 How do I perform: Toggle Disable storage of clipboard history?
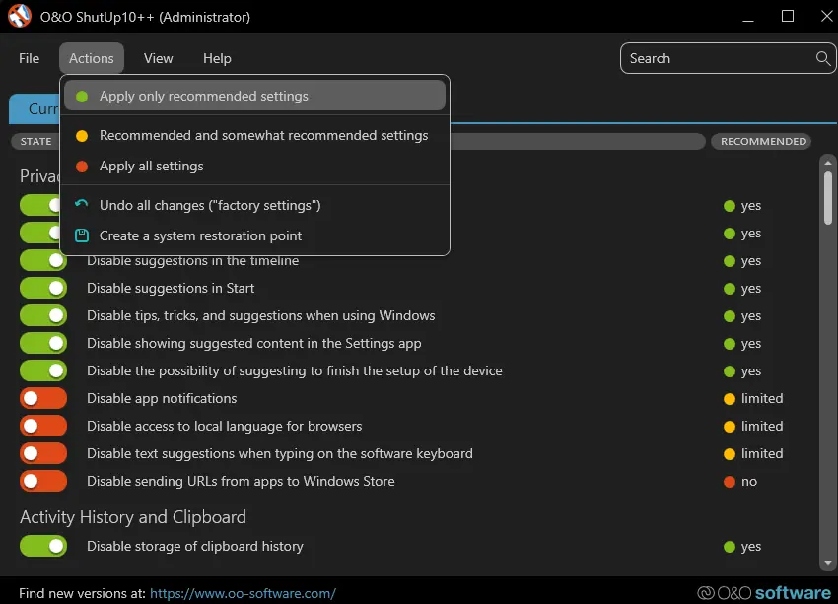tap(43, 546)
